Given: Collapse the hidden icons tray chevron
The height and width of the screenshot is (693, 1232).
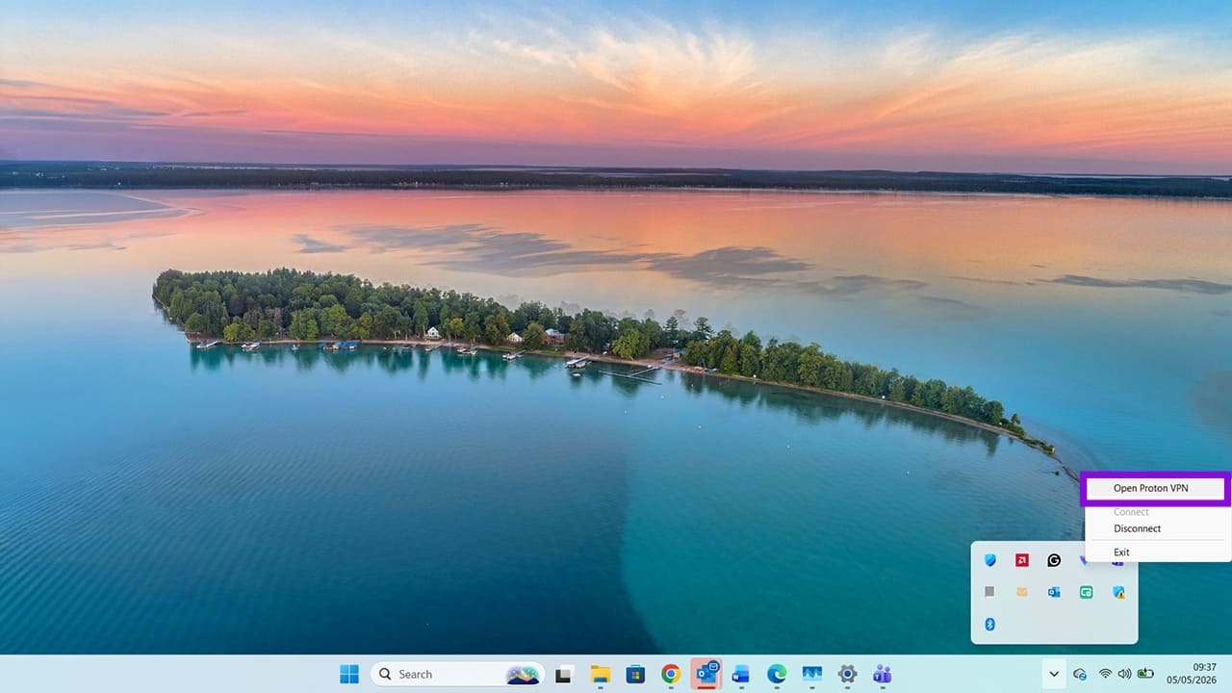Looking at the screenshot, I should [1053, 674].
